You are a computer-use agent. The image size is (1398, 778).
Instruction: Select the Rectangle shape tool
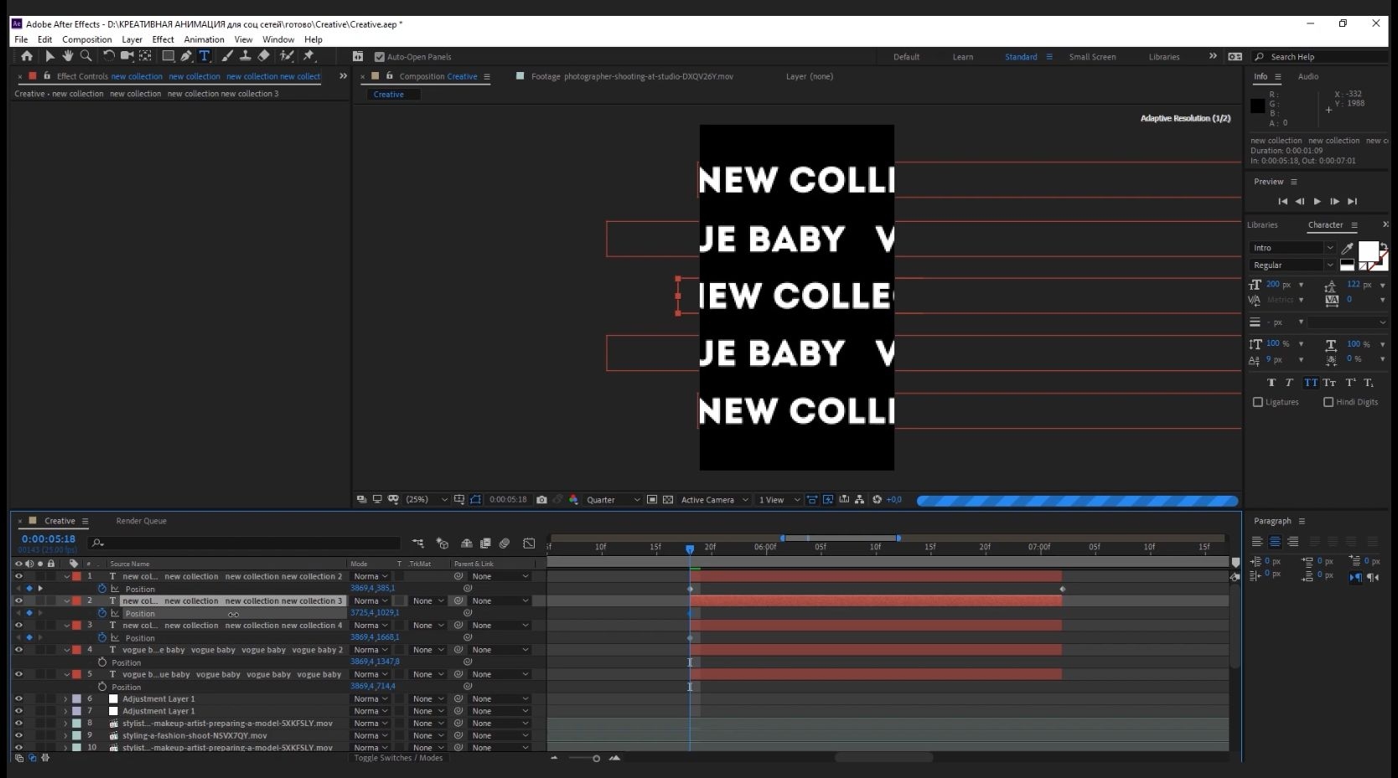point(168,56)
